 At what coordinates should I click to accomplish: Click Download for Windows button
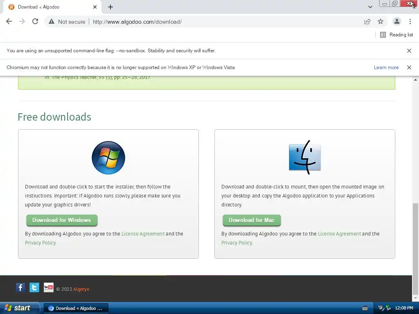pos(62,220)
